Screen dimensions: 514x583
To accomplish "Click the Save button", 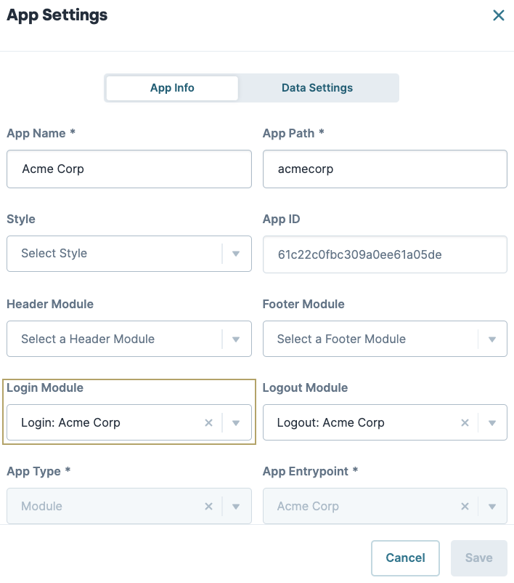I will [x=478, y=558].
